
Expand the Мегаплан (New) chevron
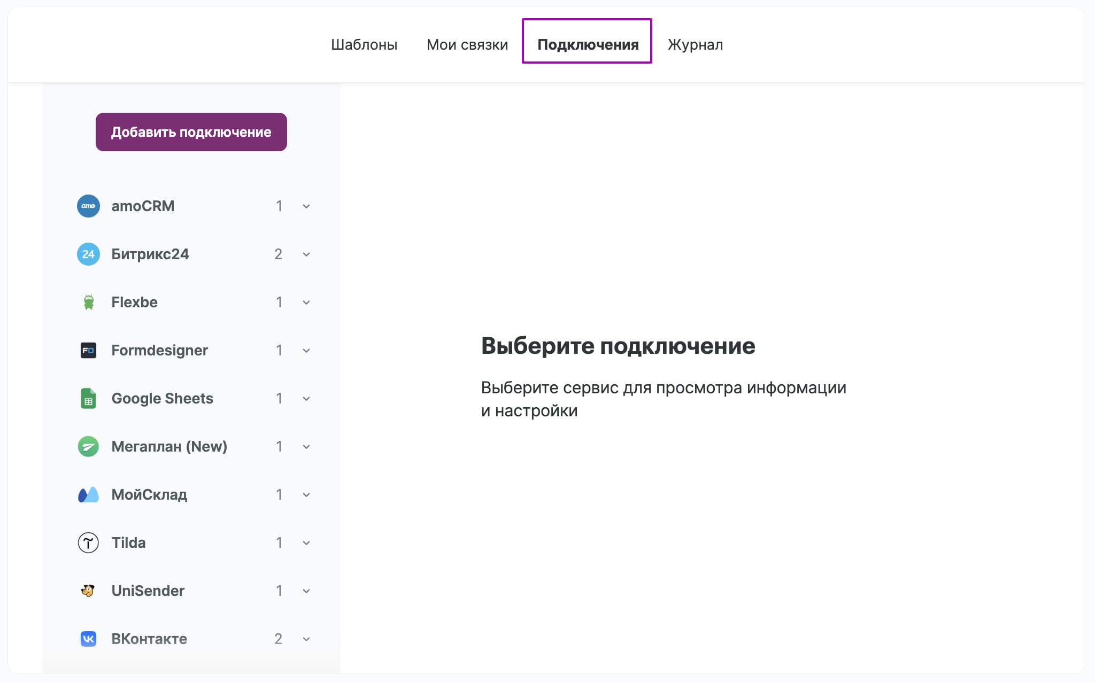[306, 447]
